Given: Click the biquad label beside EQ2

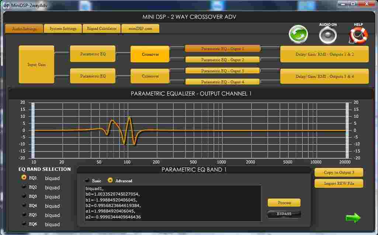Looking at the screenshot, I should point(52,187).
